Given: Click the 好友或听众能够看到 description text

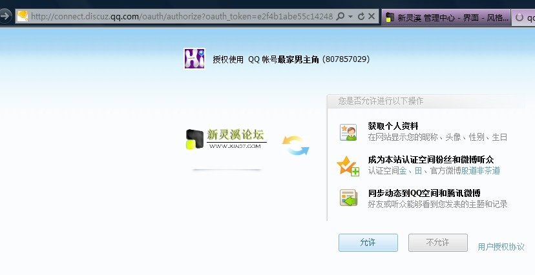Looking at the screenshot, I should tap(438, 204).
